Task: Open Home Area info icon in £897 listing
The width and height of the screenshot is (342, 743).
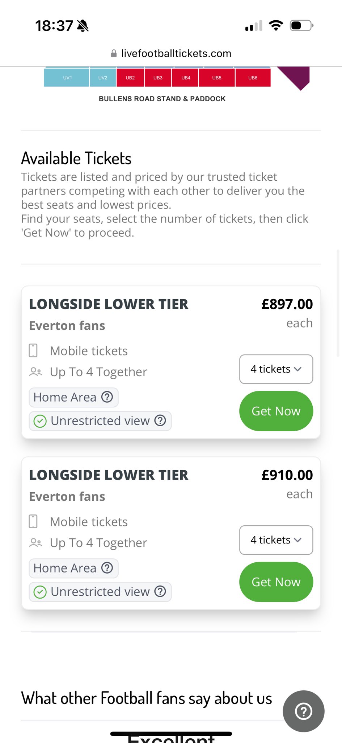Action: tap(107, 397)
